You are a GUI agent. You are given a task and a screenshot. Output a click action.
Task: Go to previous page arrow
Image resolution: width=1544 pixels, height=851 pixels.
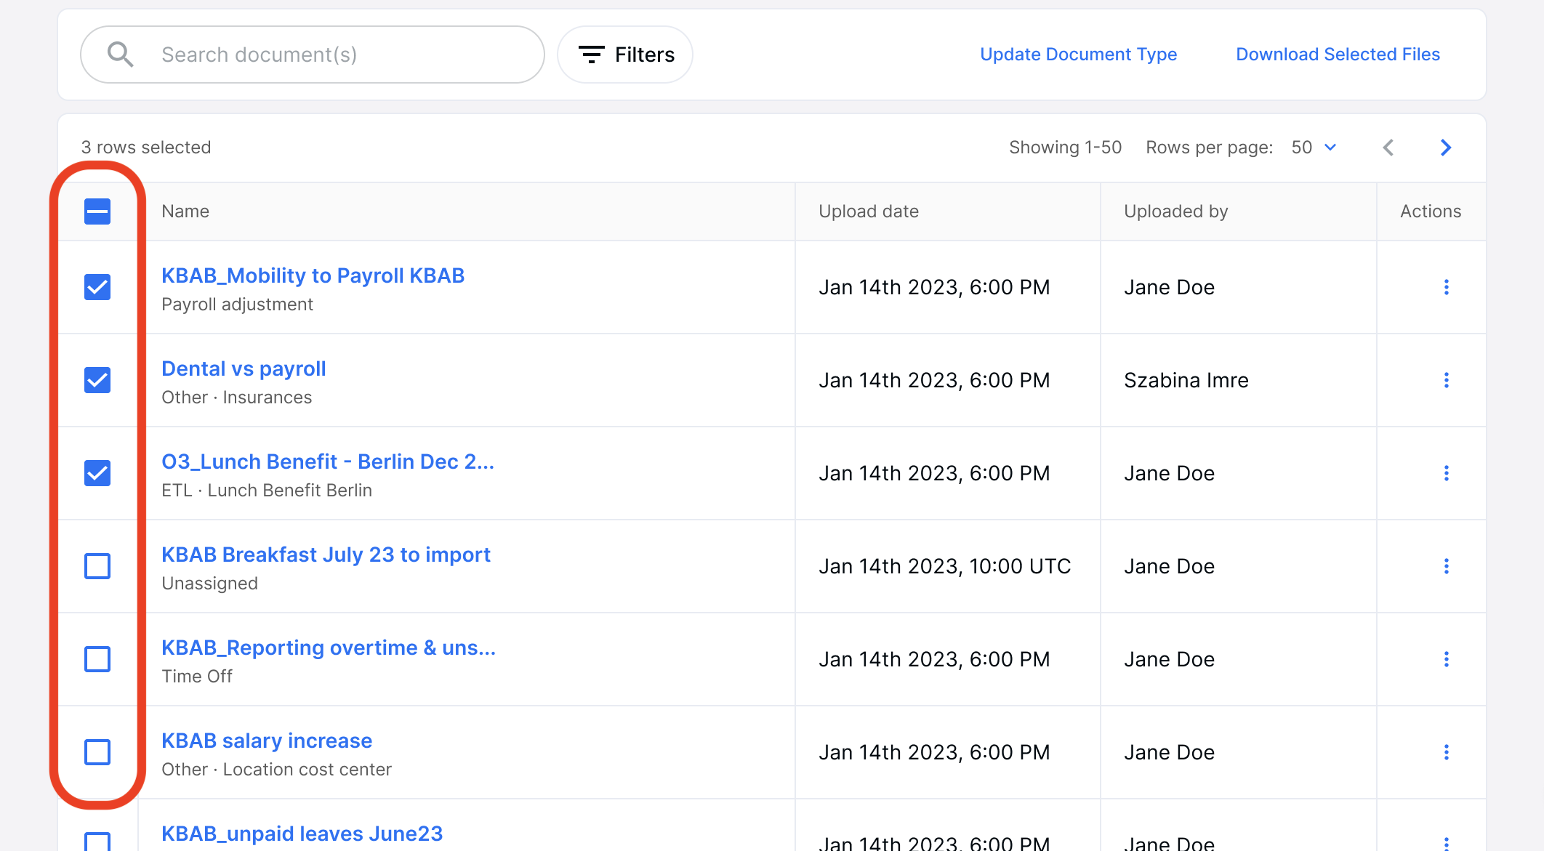tap(1388, 148)
